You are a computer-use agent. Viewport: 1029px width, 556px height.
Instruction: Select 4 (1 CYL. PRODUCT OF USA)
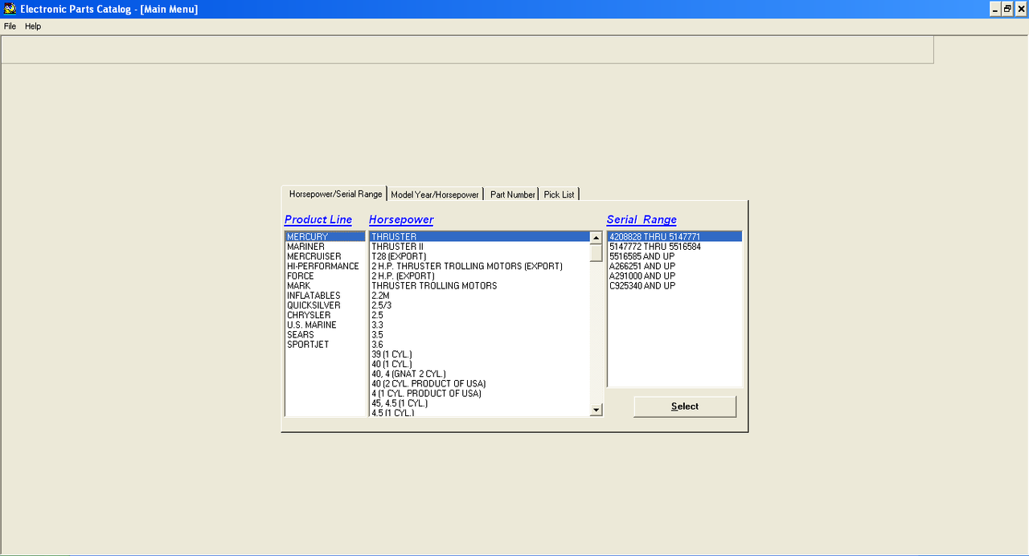pyautogui.click(x=480, y=394)
